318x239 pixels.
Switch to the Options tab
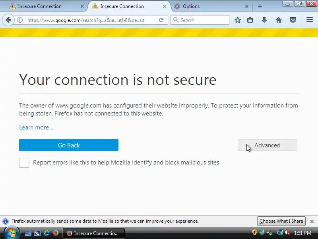(212, 6)
